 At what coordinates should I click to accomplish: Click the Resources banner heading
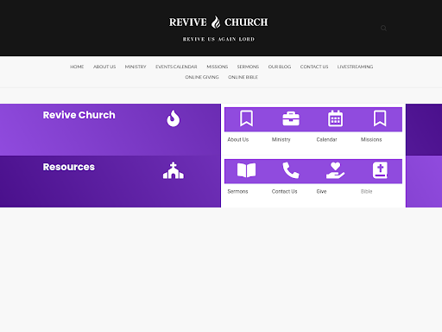click(69, 167)
